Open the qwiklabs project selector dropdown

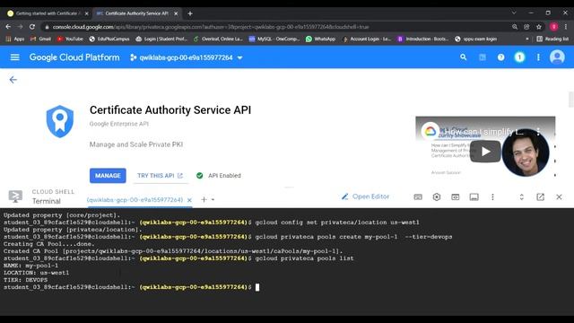187,57
